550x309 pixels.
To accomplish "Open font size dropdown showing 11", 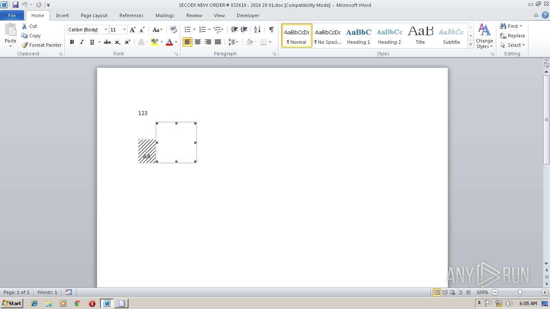I will [x=125, y=30].
